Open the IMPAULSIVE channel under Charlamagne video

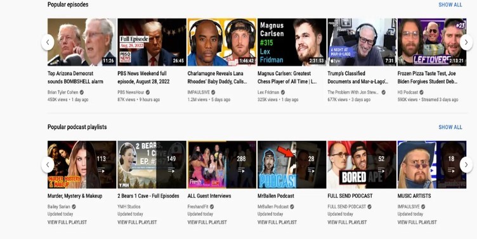(199, 92)
